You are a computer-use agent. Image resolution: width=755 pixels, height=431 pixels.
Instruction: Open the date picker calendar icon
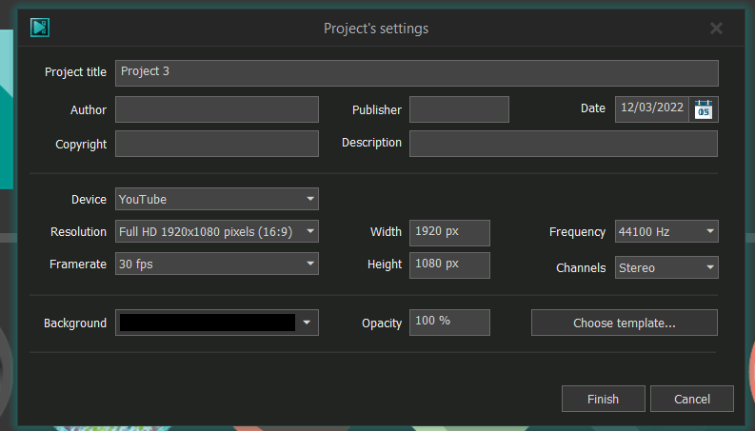(x=704, y=109)
